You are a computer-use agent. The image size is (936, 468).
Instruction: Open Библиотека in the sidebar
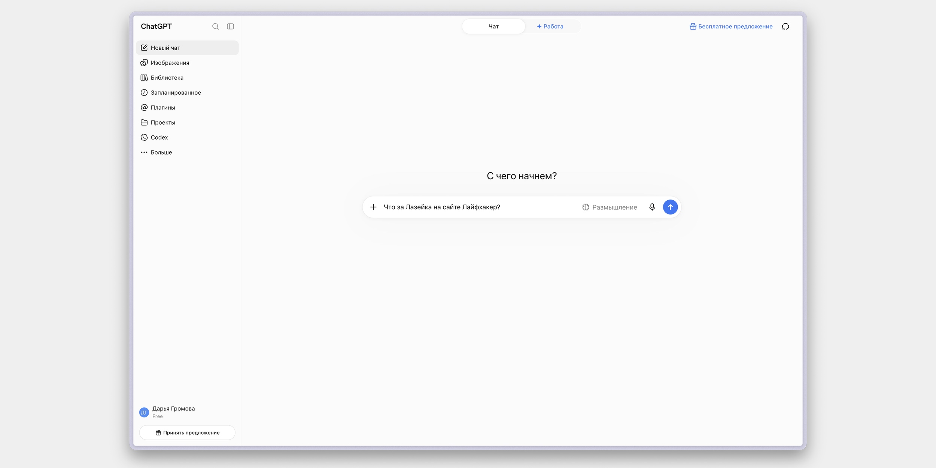tap(187, 78)
